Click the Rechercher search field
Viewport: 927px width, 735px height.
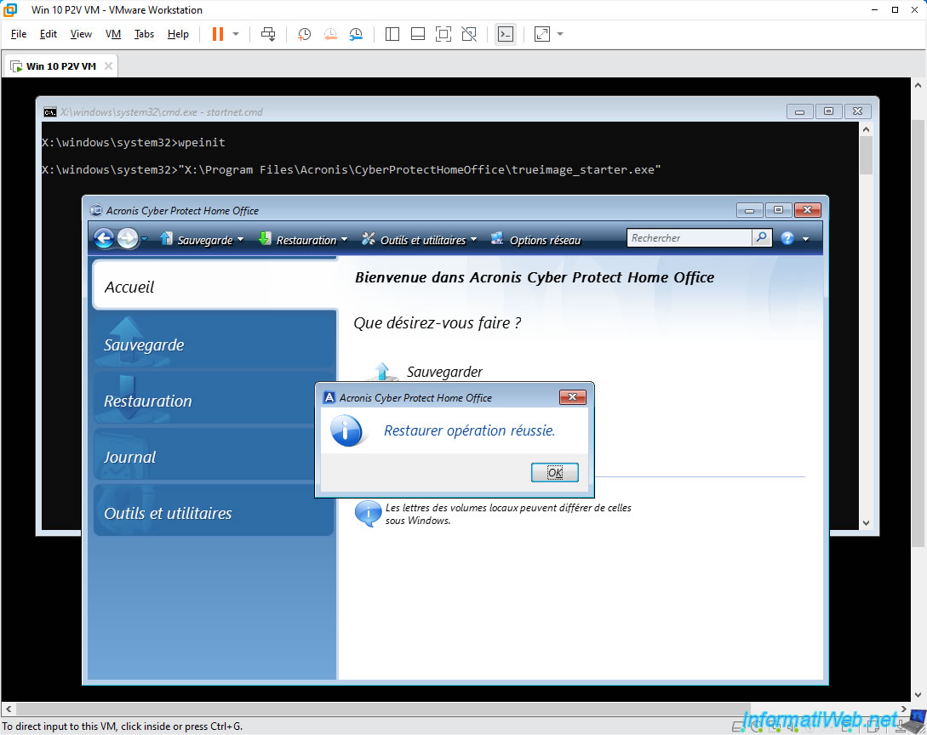coord(690,237)
